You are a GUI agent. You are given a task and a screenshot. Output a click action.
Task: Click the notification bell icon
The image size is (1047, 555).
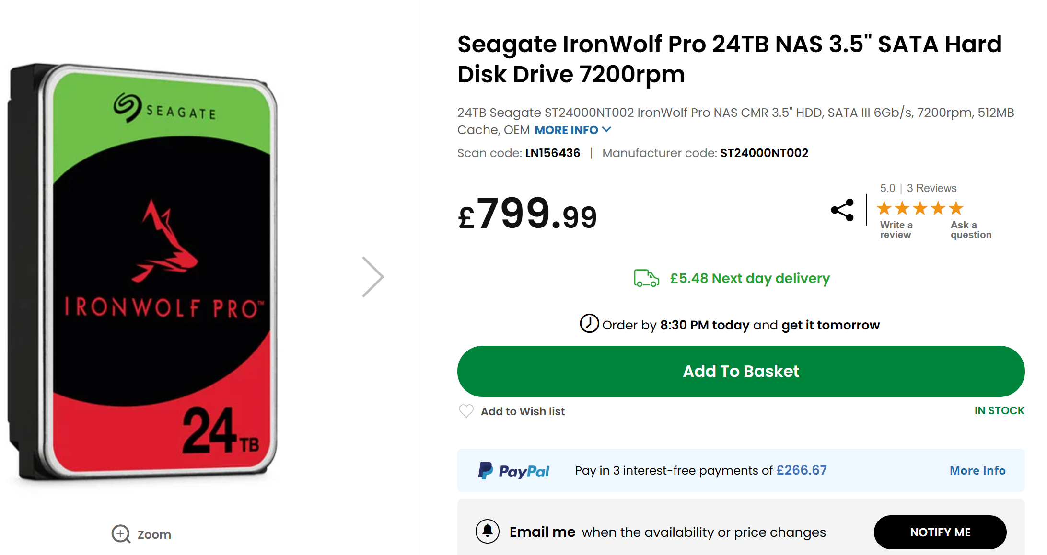(x=488, y=532)
